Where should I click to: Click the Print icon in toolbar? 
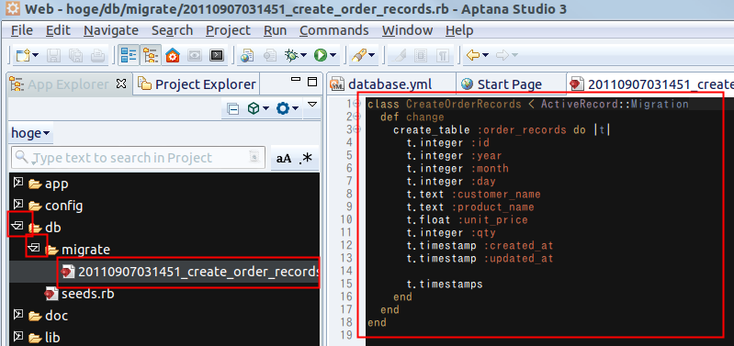pyautogui.click(x=97, y=56)
